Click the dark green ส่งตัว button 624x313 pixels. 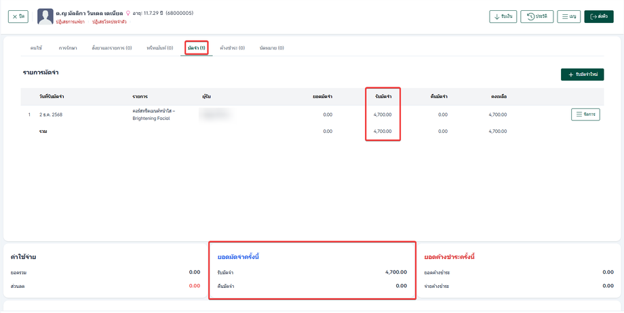click(x=598, y=17)
